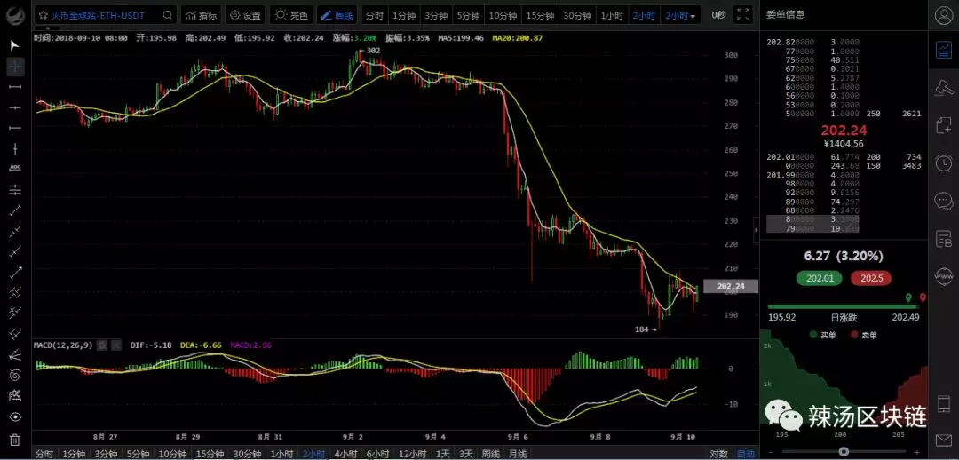
Task: Select 1小时 in the top timeframe bar
Action: tap(613, 15)
